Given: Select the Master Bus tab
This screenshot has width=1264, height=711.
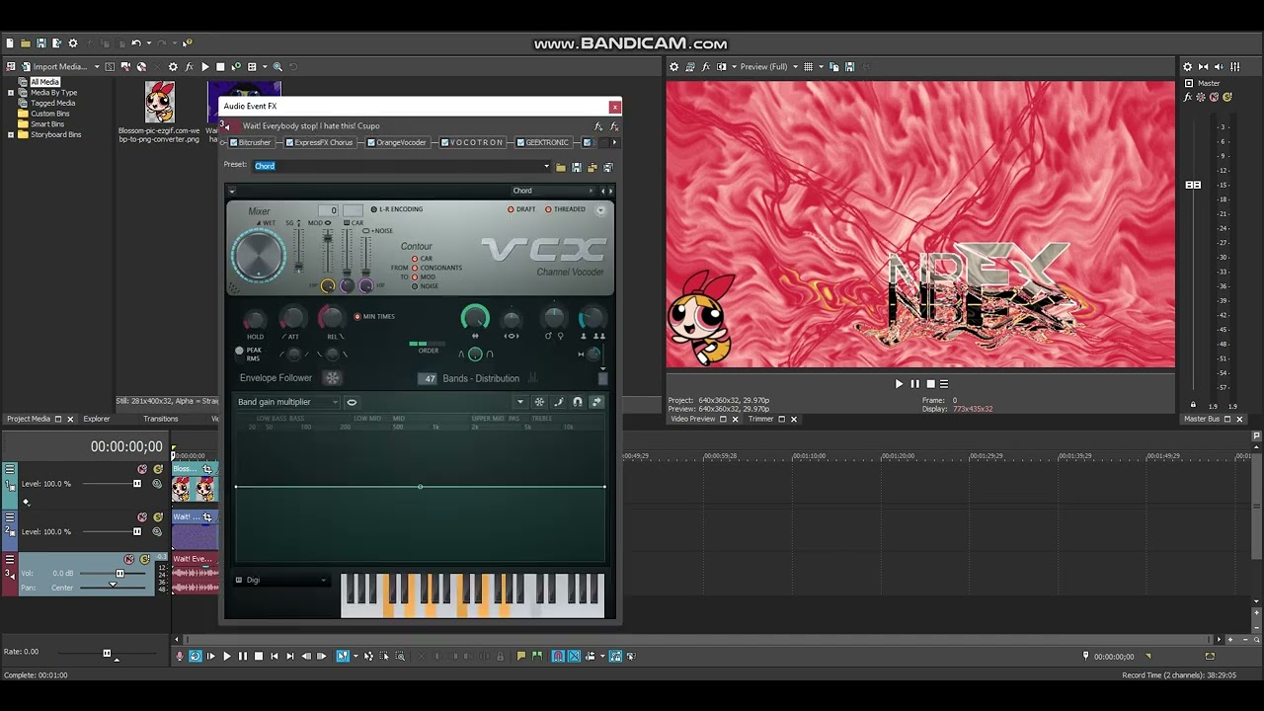Looking at the screenshot, I should click(x=1204, y=419).
